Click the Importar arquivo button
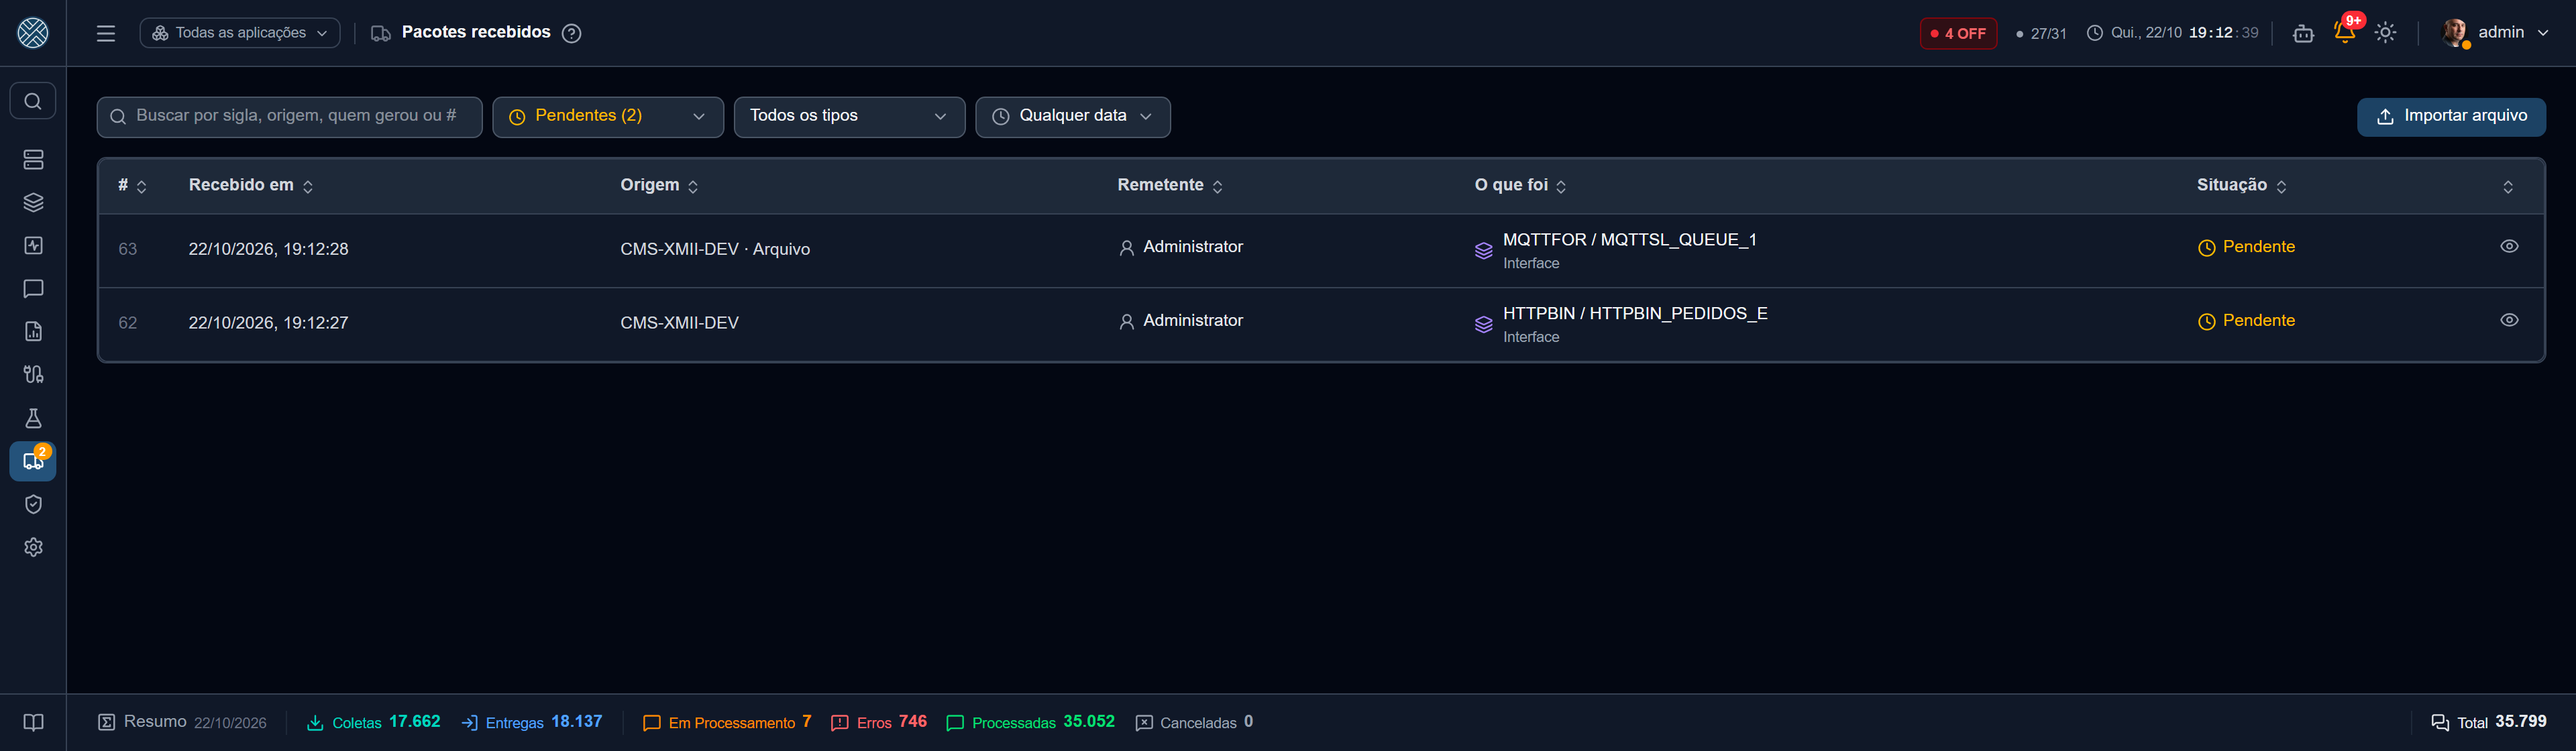Image resolution: width=2576 pixels, height=751 pixels. [x=2451, y=116]
